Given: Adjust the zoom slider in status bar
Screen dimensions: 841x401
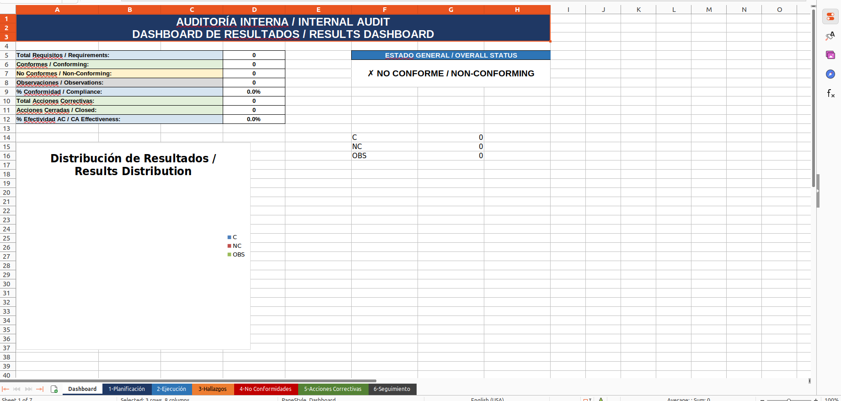Looking at the screenshot, I should (789, 400).
